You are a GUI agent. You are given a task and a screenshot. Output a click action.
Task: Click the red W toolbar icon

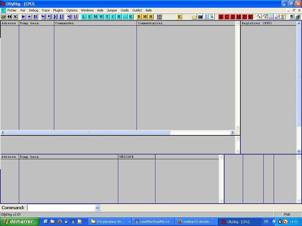pos(250,17)
